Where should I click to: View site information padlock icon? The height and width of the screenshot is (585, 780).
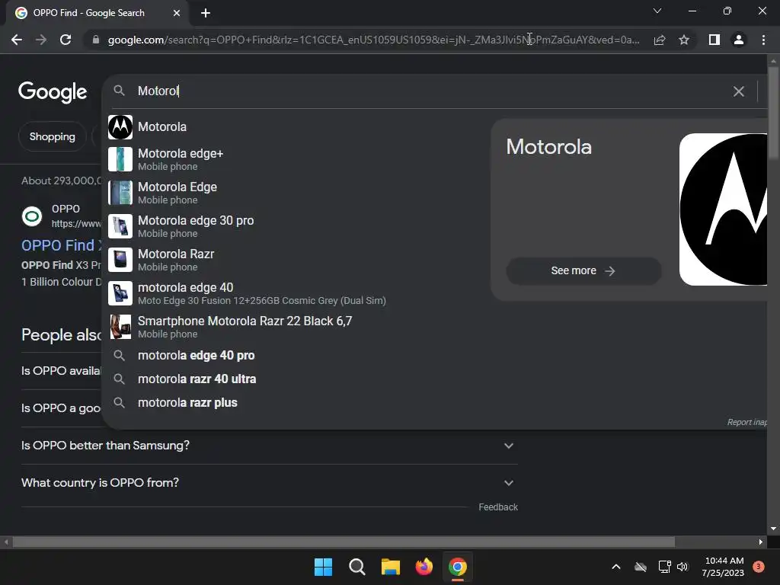click(96, 40)
